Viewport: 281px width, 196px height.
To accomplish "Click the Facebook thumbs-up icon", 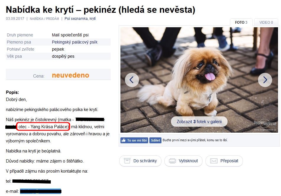I will tap(123, 140).
